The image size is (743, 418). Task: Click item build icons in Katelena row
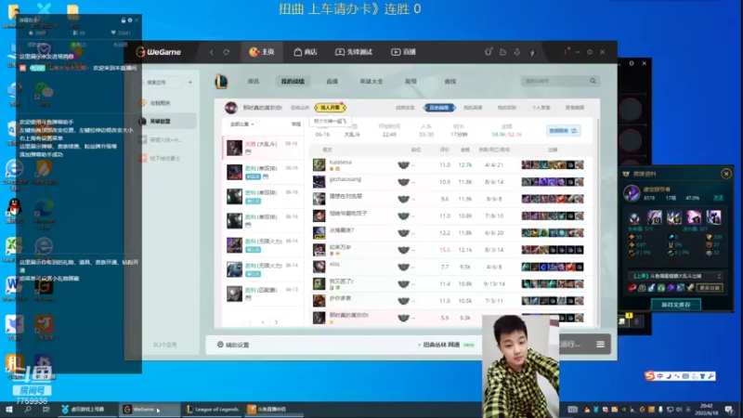(553, 165)
